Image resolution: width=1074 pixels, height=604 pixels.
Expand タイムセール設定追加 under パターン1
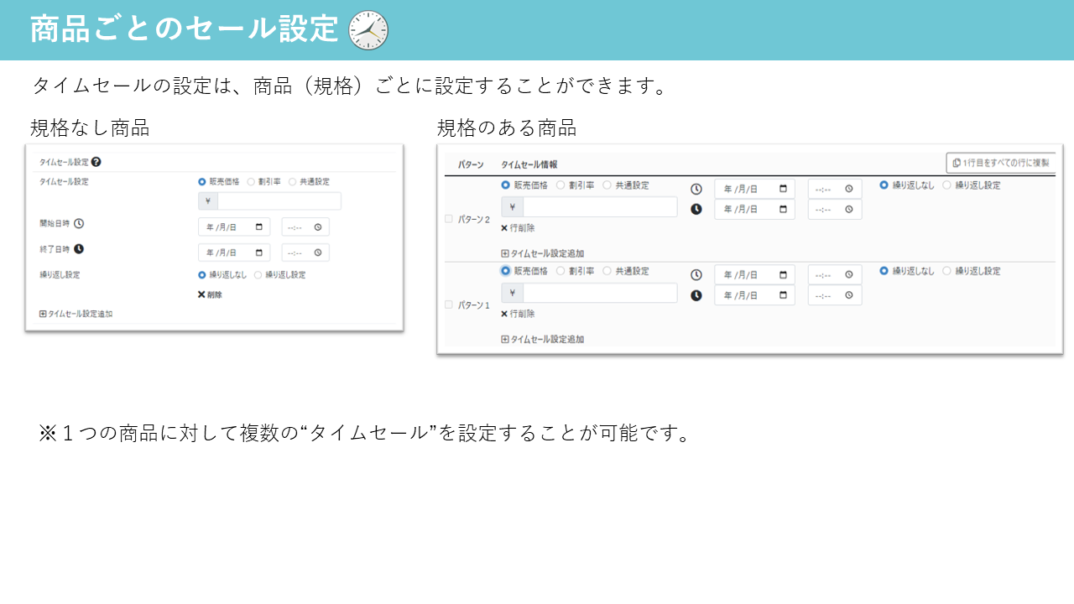[x=542, y=339]
